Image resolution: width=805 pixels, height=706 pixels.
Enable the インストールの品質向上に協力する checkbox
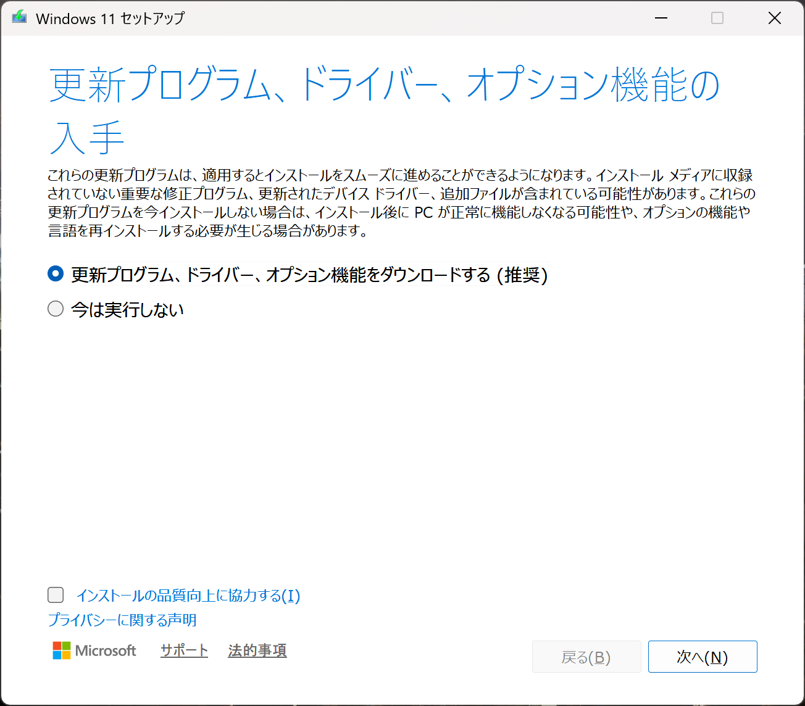click(x=56, y=595)
